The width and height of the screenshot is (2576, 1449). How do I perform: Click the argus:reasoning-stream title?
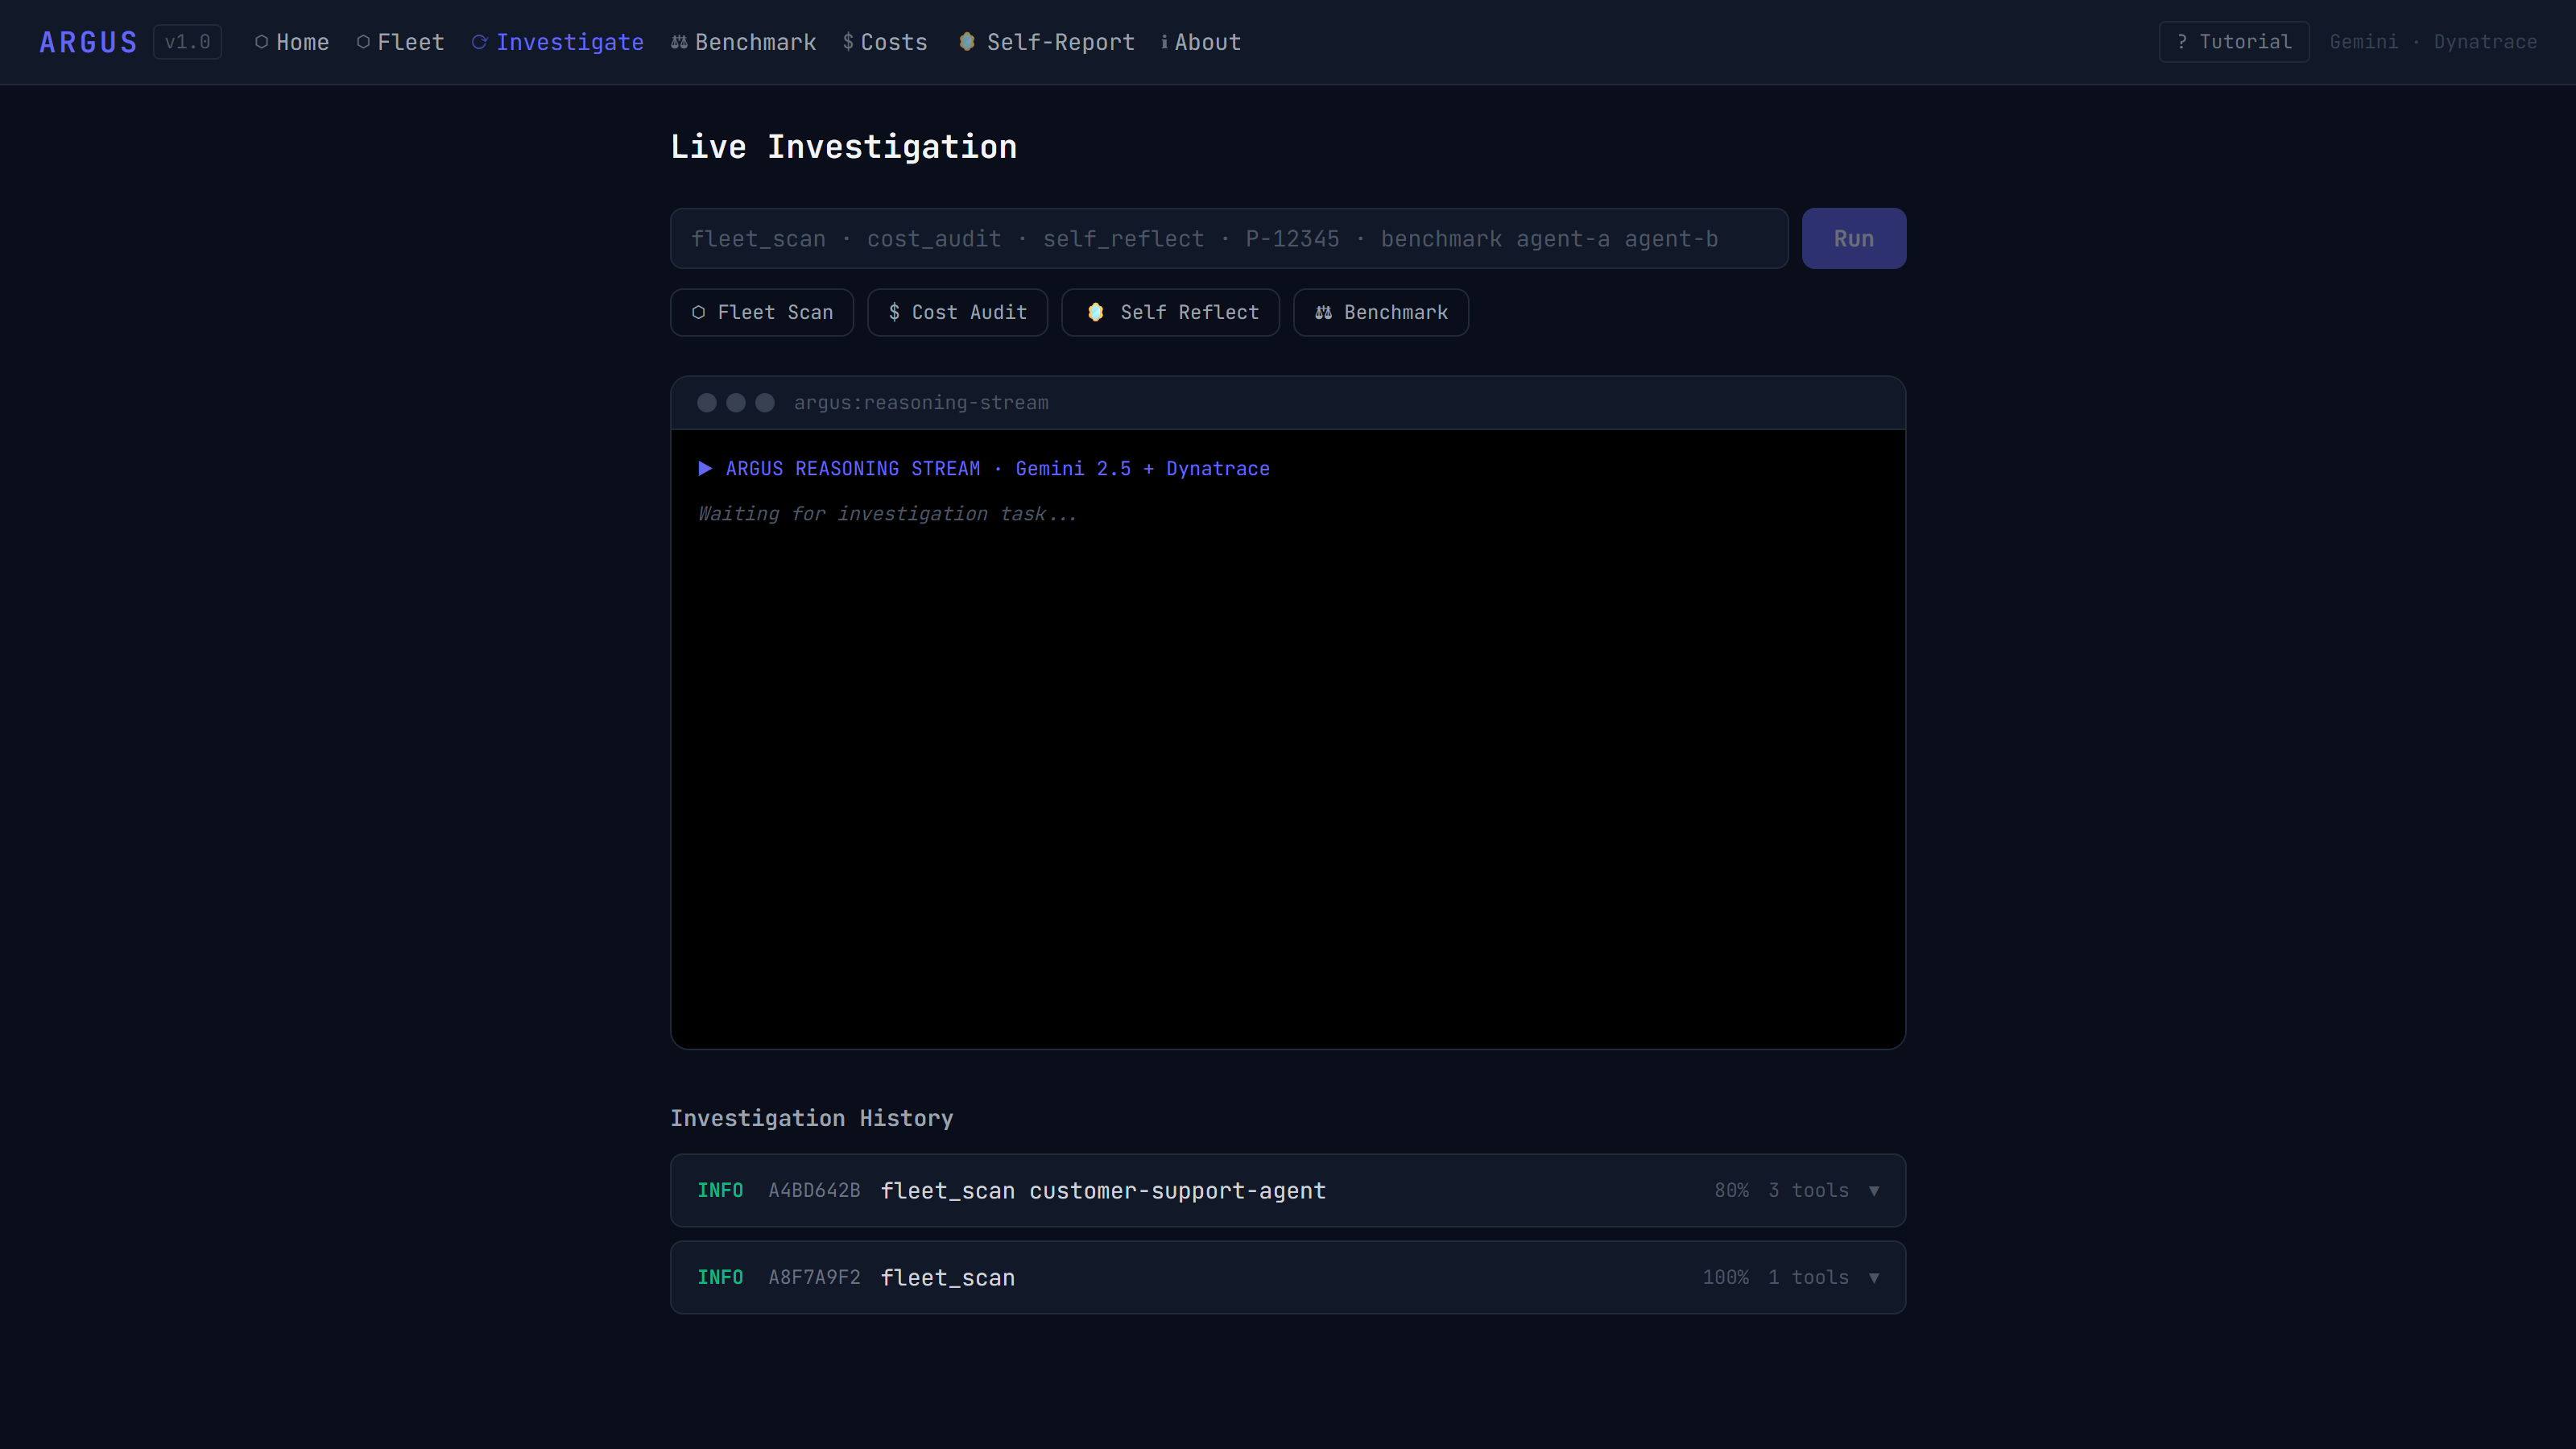tap(921, 403)
